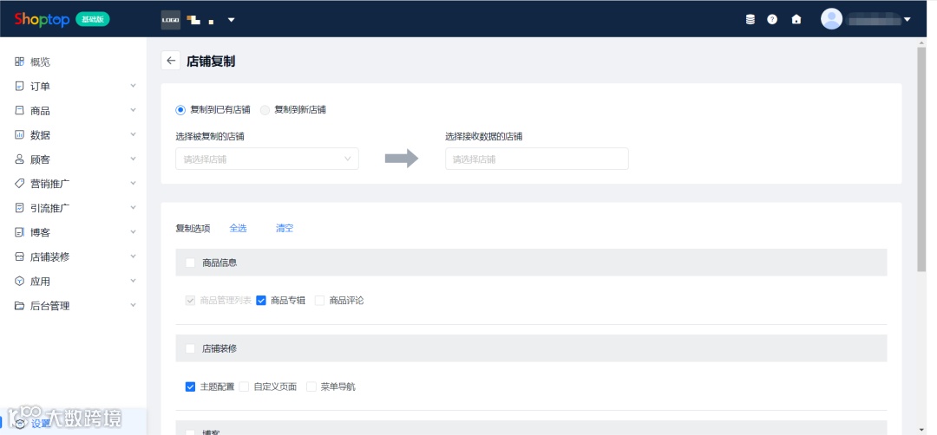Click the 数据 chart icon

point(20,135)
